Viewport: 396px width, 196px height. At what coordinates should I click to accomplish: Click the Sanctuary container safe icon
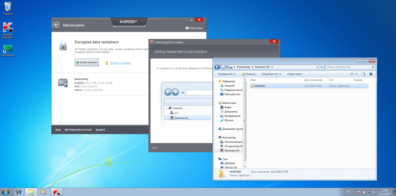pyautogui.click(x=63, y=83)
